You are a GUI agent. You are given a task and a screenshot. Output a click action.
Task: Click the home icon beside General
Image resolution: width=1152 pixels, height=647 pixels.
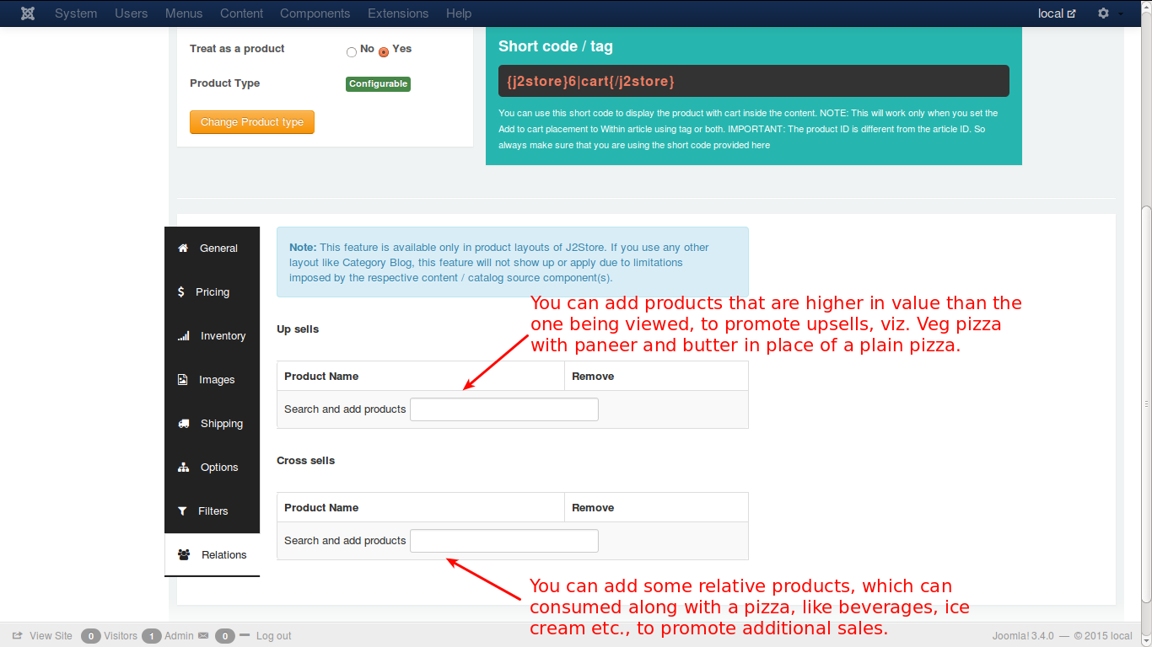182,249
